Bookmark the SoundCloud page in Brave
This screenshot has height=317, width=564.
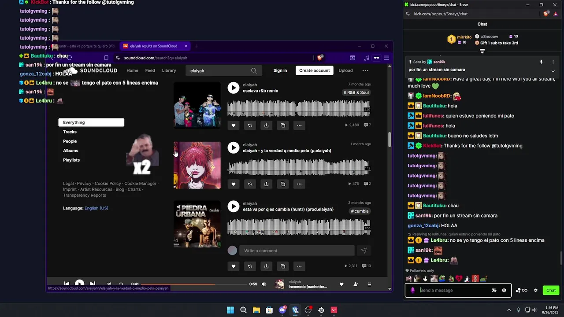pos(106,58)
